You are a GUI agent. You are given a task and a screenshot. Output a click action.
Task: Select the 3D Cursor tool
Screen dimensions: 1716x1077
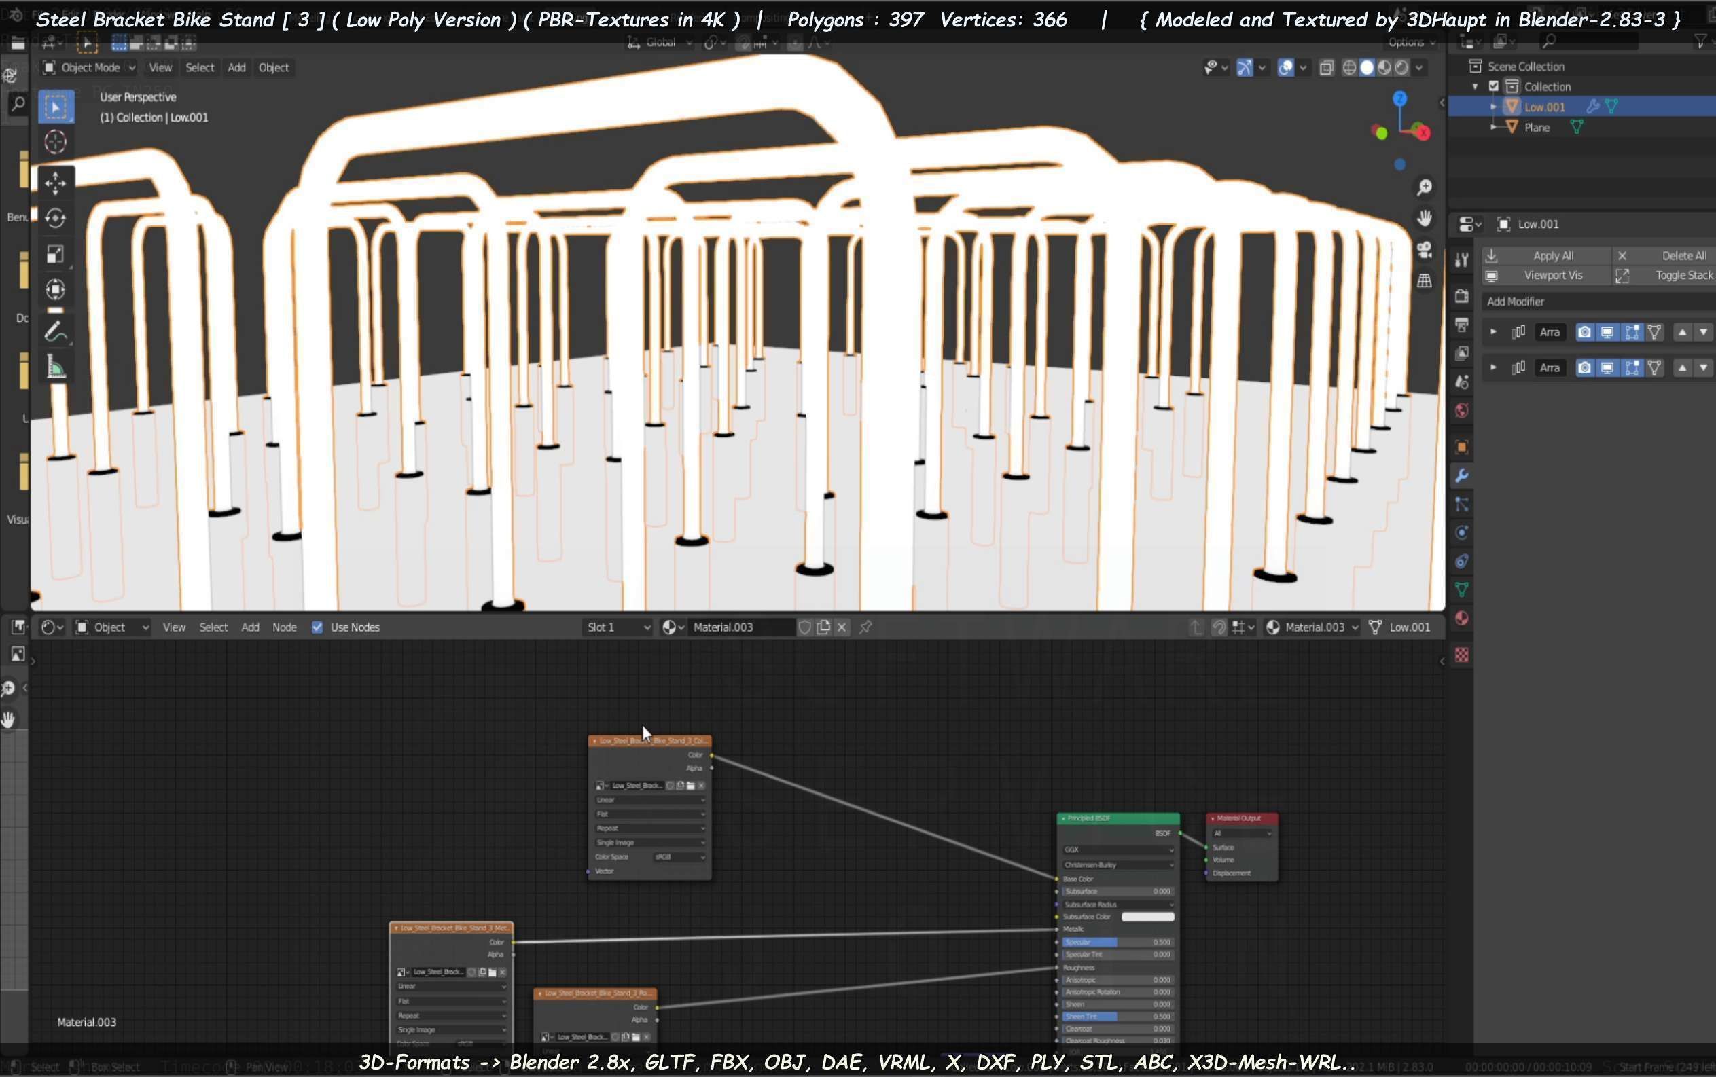[x=56, y=142]
